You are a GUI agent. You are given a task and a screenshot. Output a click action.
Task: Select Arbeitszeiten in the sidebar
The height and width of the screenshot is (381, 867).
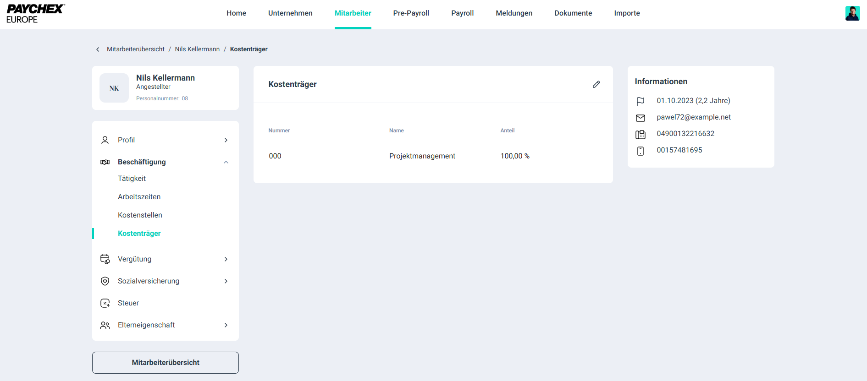139,197
